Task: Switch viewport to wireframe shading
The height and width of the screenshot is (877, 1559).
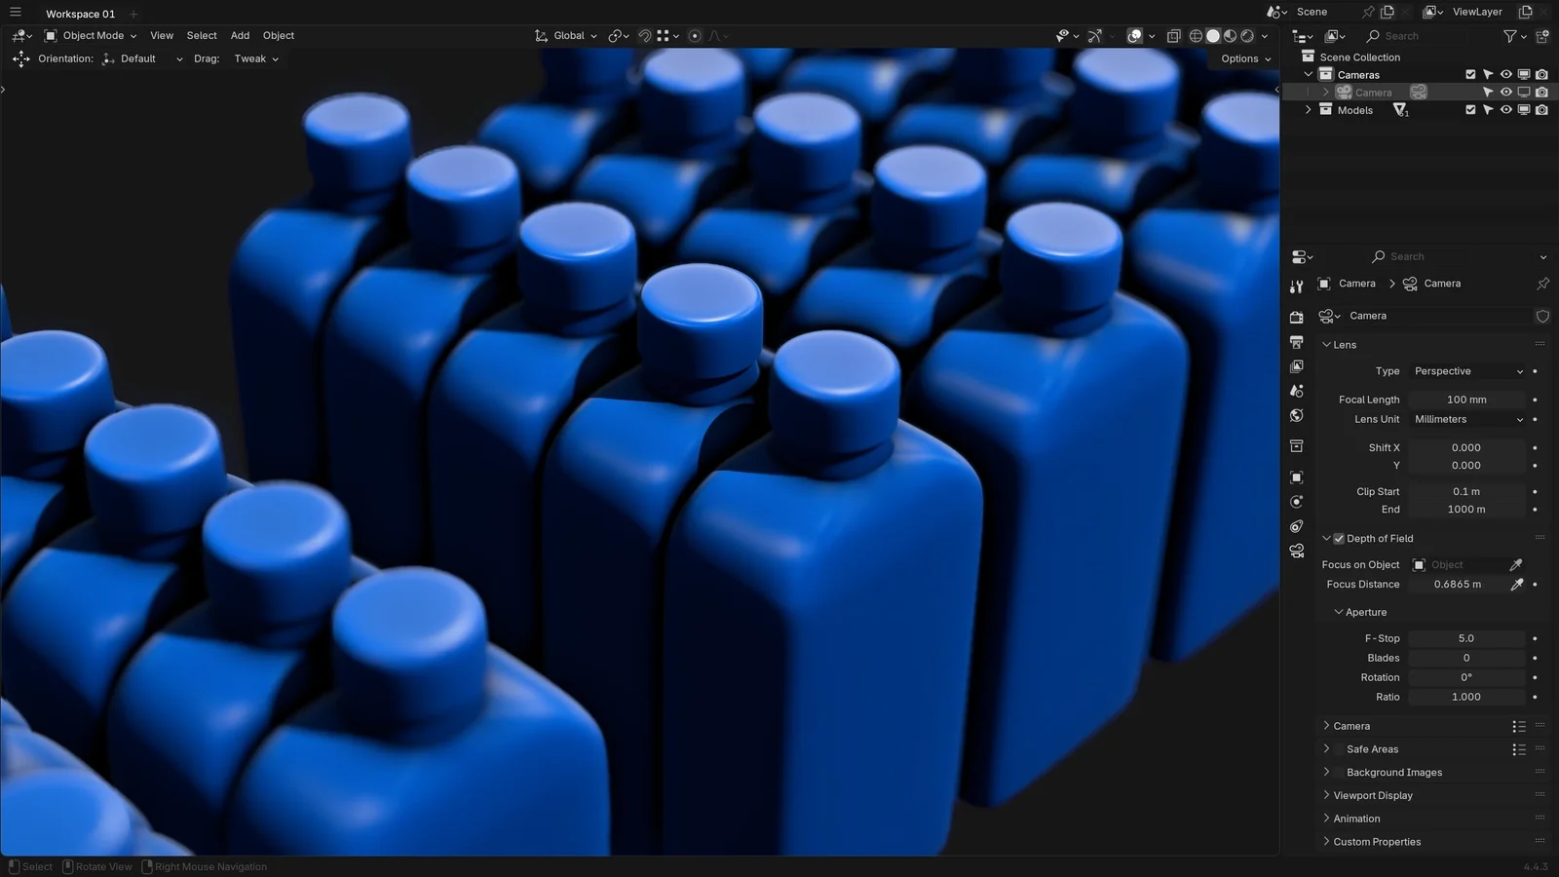Action: point(1196,36)
